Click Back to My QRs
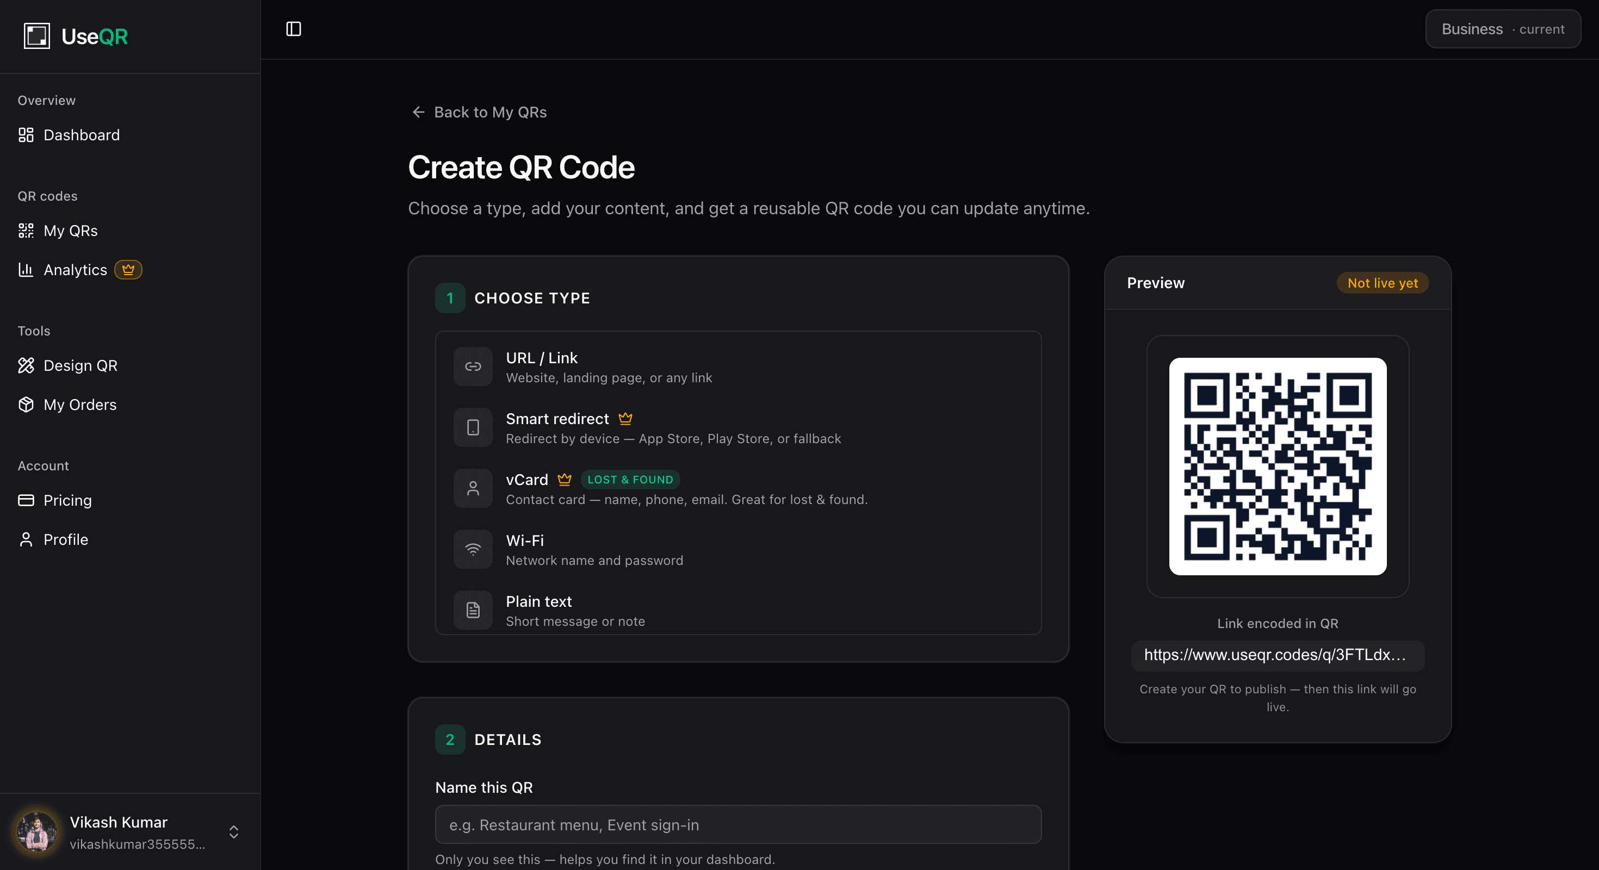This screenshot has width=1599, height=870. click(x=478, y=113)
